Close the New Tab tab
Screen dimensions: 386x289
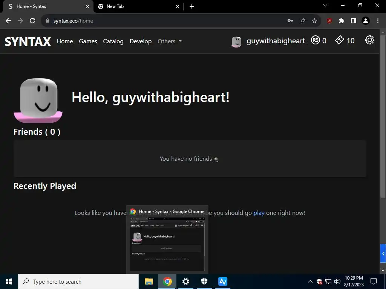[178, 6]
